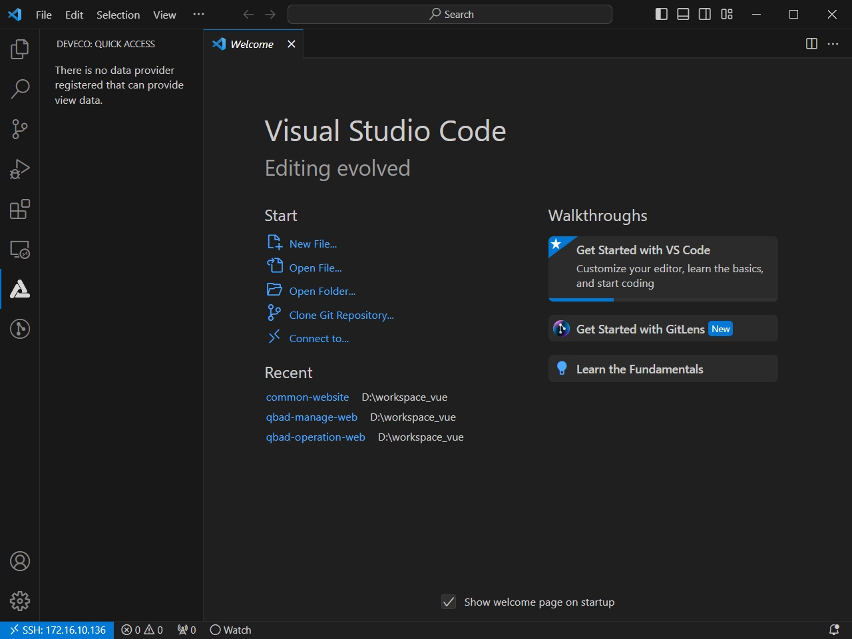Open the Edit menu

pyautogui.click(x=74, y=15)
